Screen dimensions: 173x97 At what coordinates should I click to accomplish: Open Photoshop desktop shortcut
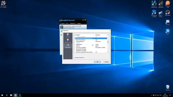154,13
